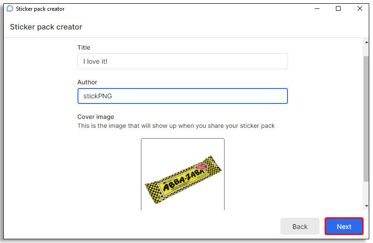Click the window title text in title bar

point(40,9)
